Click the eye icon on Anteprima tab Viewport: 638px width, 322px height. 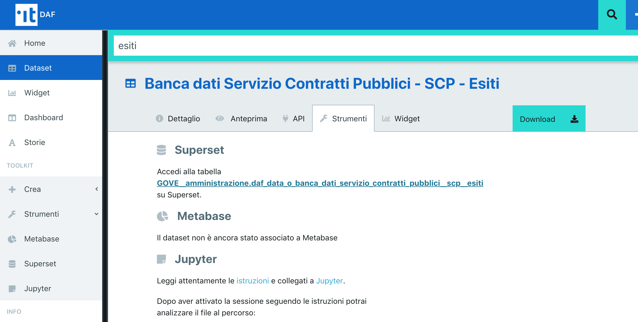point(220,119)
